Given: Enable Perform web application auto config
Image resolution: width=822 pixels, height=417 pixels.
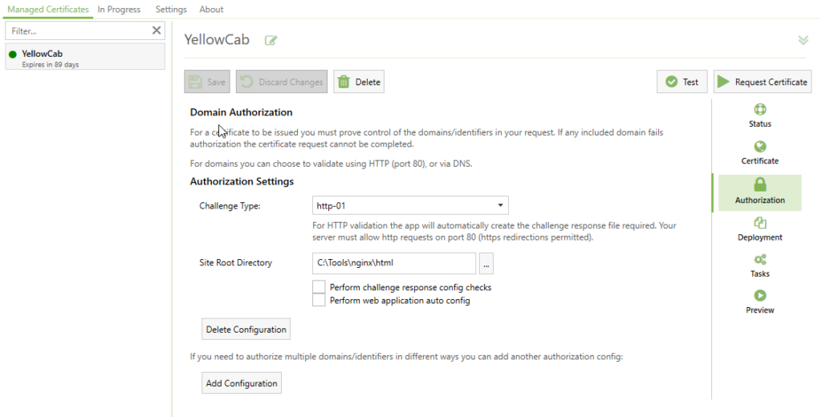Looking at the screenshot, I should click(319, 300).
